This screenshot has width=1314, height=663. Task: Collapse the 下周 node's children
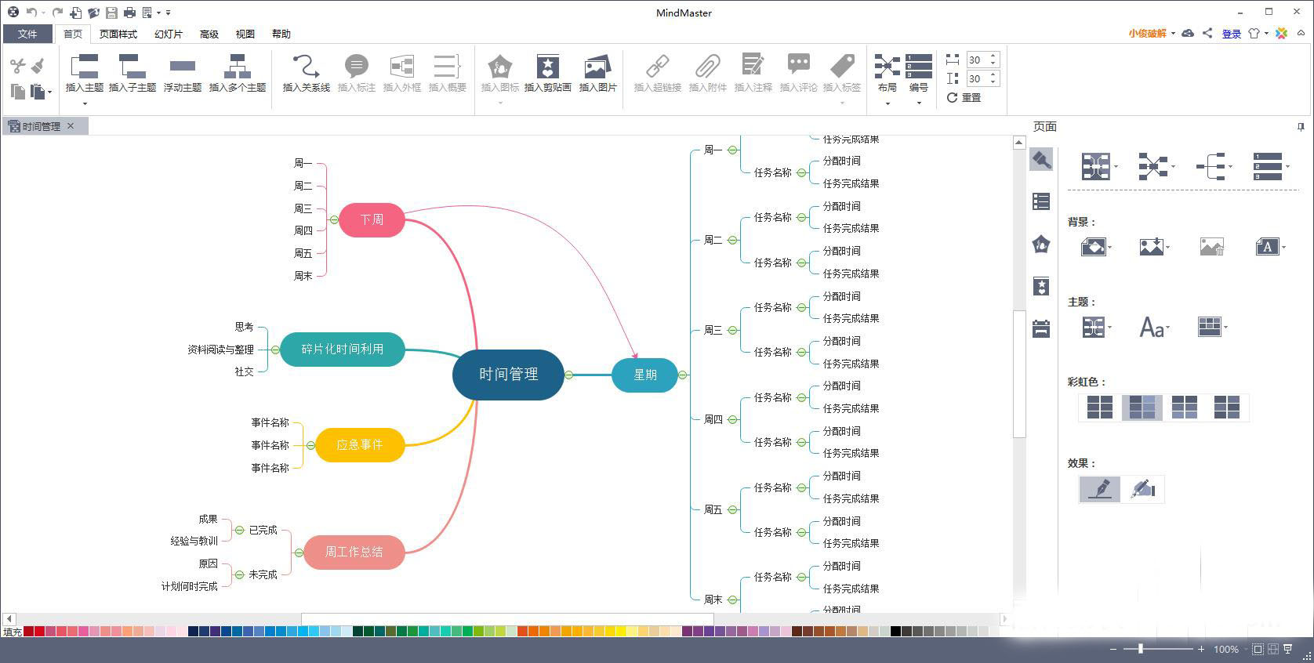tap(334, 219)
